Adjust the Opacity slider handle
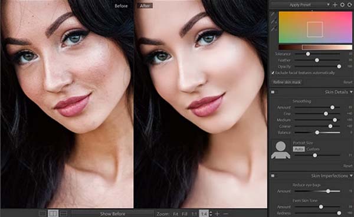The width and height of the screenshot is (354, 217). tap(339, 66)
